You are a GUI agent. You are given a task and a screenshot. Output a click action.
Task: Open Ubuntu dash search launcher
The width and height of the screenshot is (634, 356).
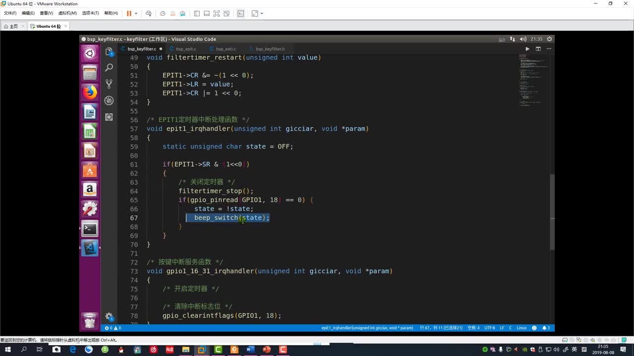point(90,53)
